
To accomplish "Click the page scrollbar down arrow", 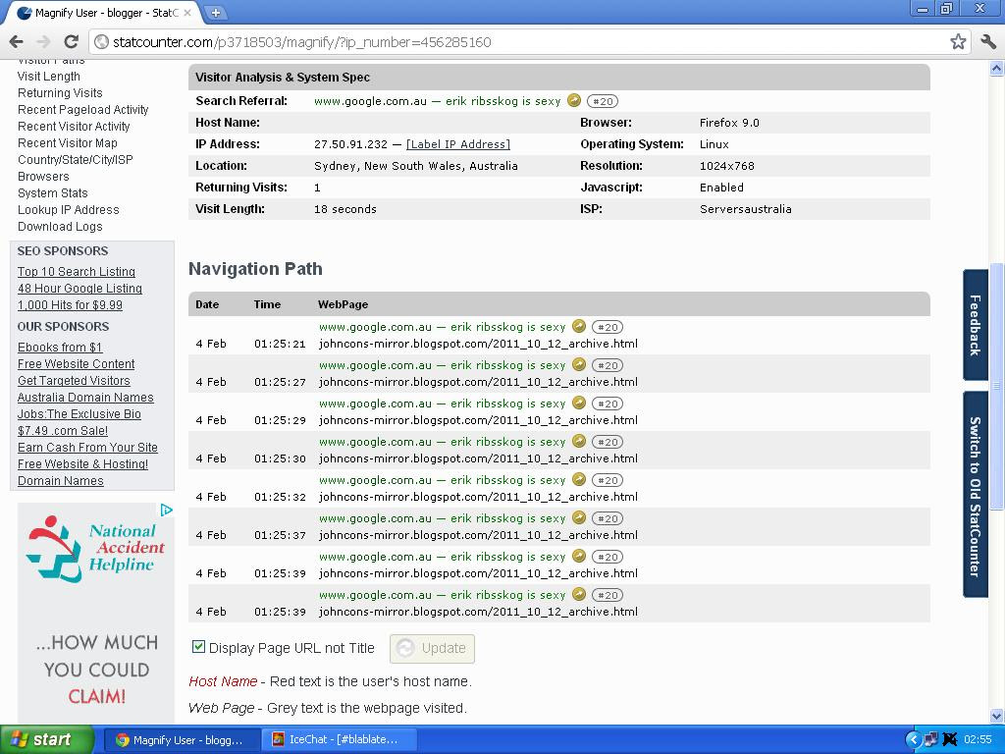I will coord(997,716).
